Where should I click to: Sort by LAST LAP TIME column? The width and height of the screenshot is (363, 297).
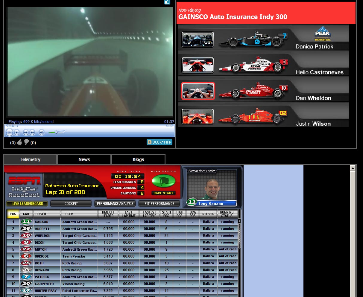tap(129, 214)
